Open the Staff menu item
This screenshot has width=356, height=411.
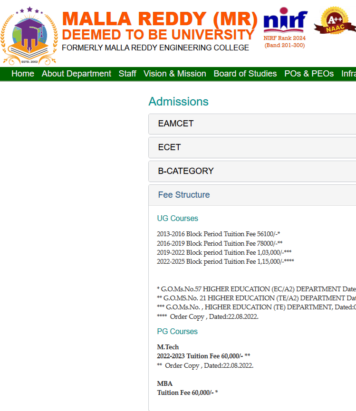coord(127,74)
